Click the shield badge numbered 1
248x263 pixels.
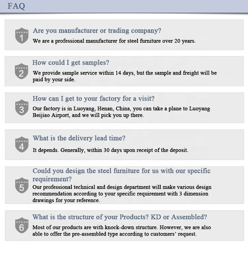point(22,36)
